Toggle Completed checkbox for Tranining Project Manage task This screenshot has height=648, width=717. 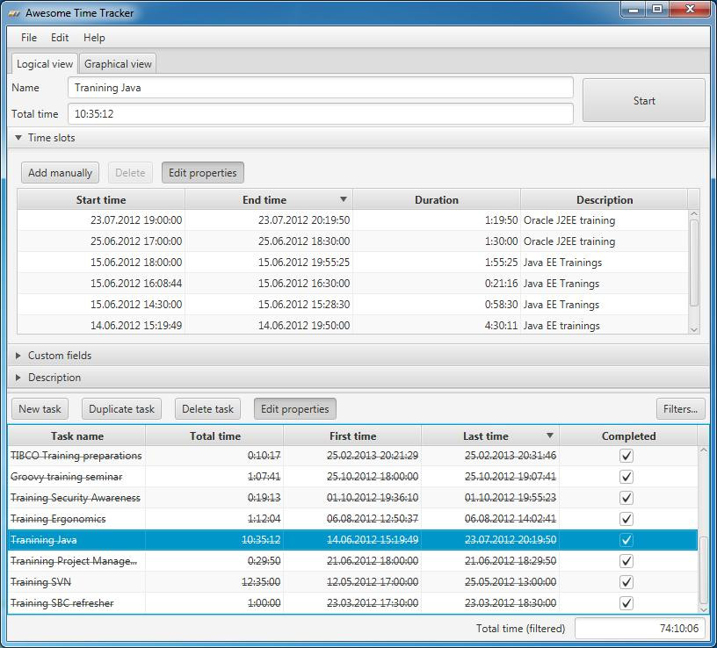click(626, 561)
